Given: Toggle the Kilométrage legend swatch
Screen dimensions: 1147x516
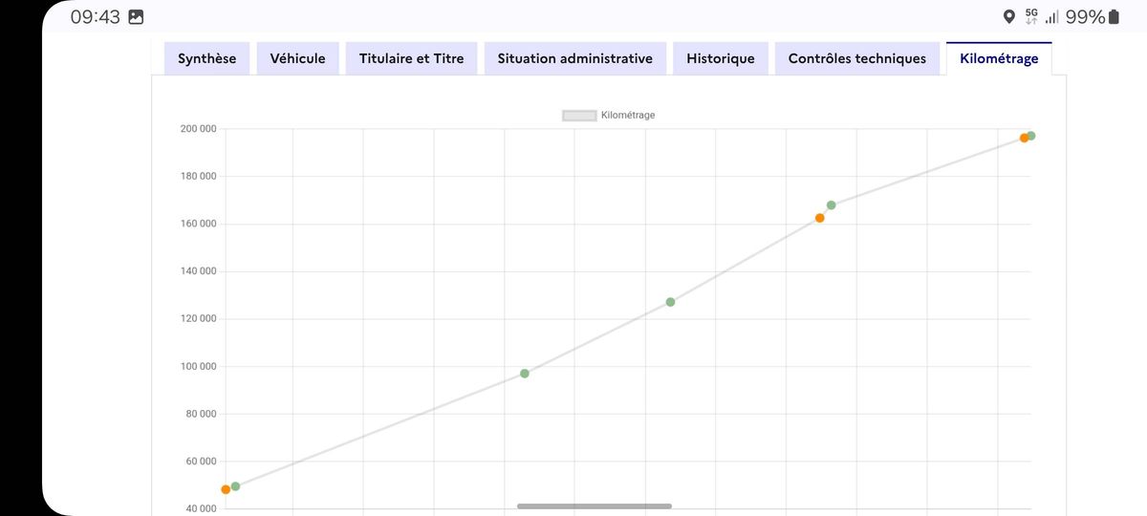Looking at the screenshot, I should [x=579, y=116].
